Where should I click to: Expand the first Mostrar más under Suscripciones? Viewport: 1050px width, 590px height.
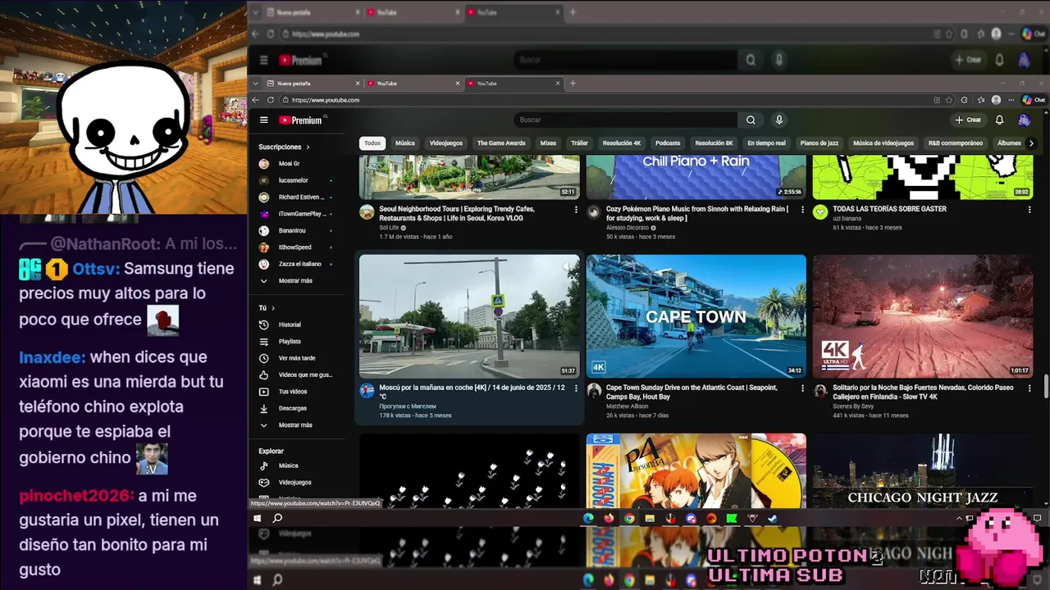294,280
